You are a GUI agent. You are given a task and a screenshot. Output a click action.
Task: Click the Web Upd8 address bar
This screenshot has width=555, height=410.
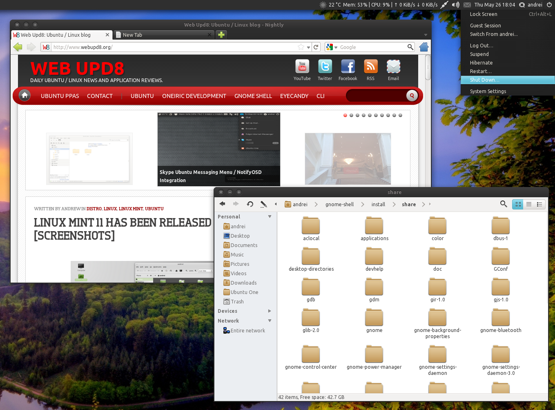pyautogui.click(x=176, y=47)
